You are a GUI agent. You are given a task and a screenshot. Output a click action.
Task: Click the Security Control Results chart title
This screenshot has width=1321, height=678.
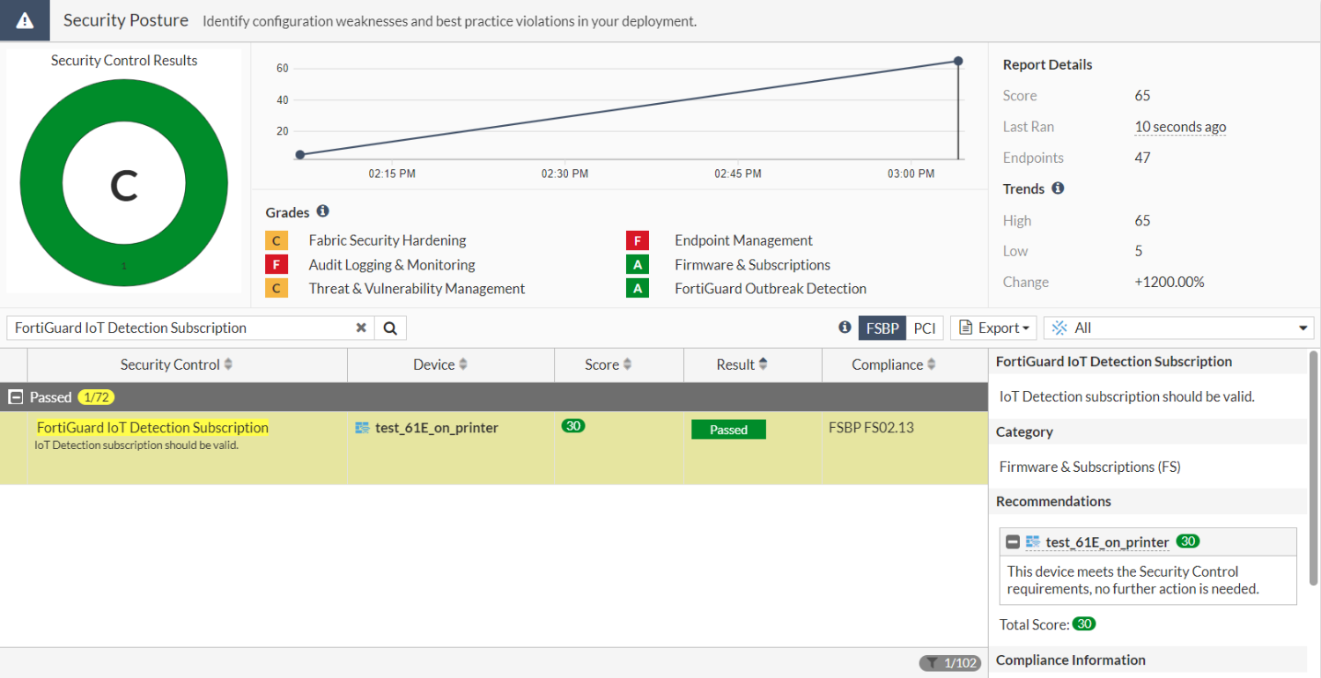pos(124,60)
